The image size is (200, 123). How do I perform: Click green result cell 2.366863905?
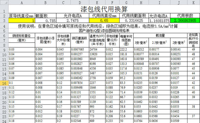185,20
